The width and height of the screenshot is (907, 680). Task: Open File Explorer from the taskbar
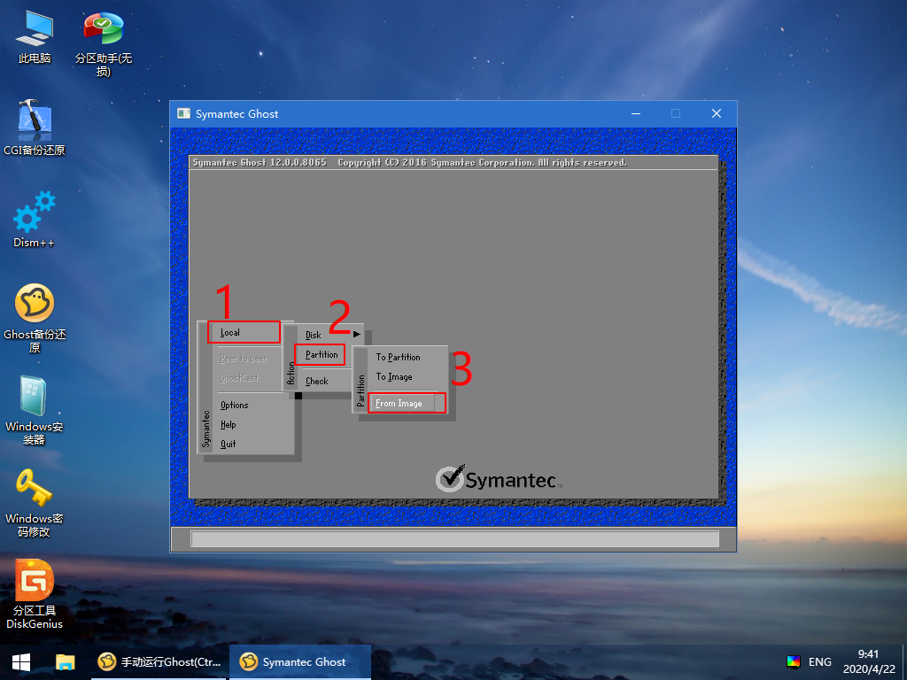[65, 662]
